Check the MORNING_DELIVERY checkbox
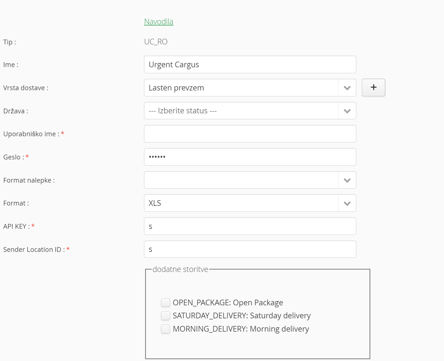The width and height of the screenshot is (444, 361). pos(166,329)
